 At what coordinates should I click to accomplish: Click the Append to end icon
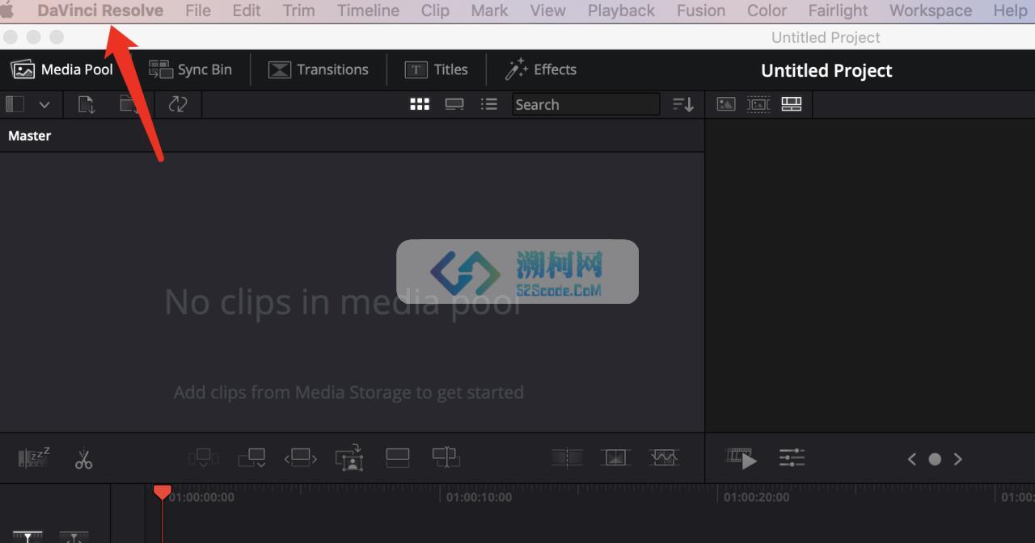252,458
